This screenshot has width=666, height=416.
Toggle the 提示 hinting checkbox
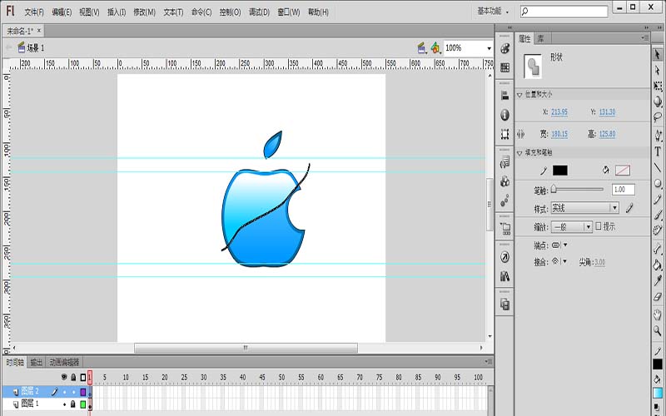click(599, 225)
